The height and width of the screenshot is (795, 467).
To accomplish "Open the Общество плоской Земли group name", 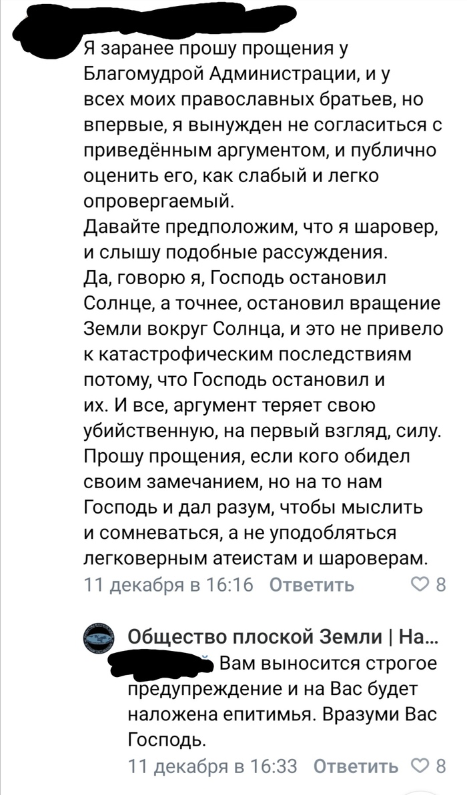I will (282, 637).
